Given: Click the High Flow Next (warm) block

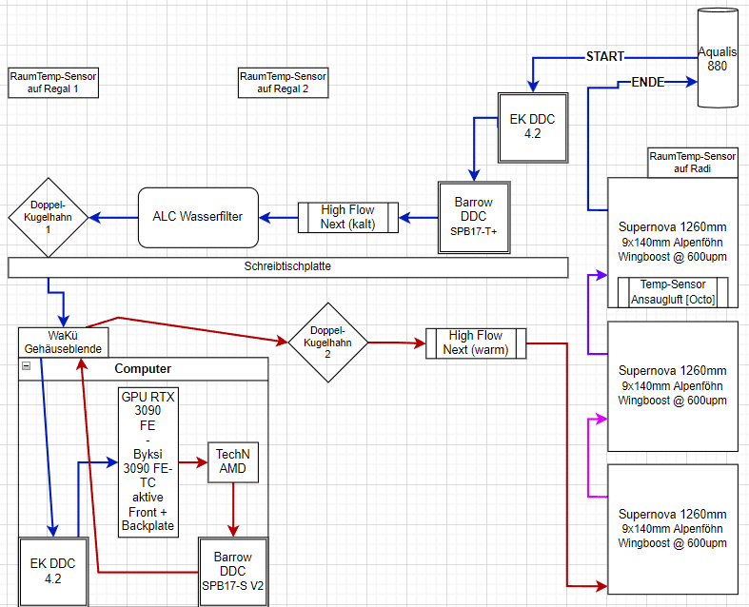Looking at the screenshot, I should [x=476, y=343].
